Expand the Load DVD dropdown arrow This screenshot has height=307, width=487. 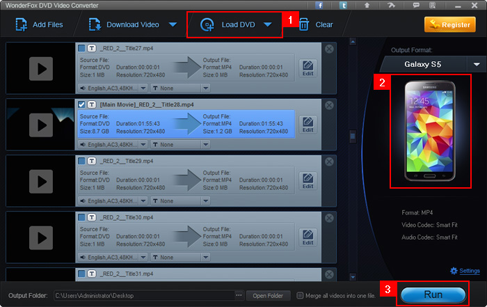[x=268, y=24]
